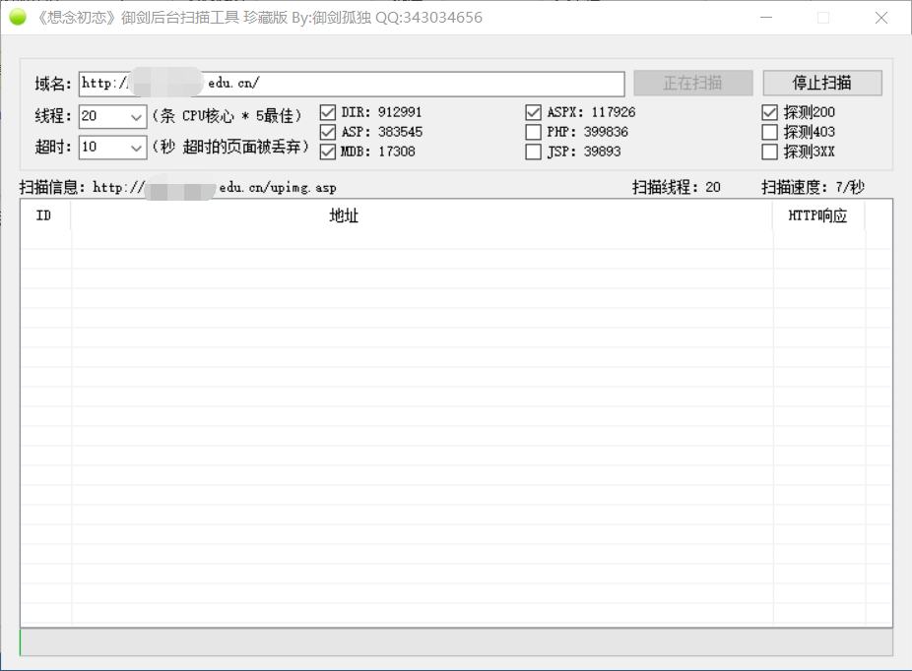This screenshot has height=671, width=912.
Task: Open the 超时 timeout dropdown
Action: click(x=136, y=148)
